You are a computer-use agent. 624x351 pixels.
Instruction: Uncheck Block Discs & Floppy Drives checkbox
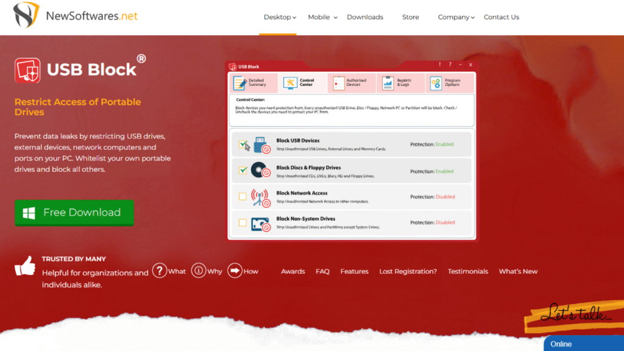click(x=243, y=171)
